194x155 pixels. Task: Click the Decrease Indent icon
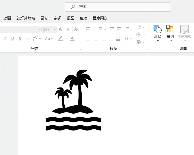(112, 29)
